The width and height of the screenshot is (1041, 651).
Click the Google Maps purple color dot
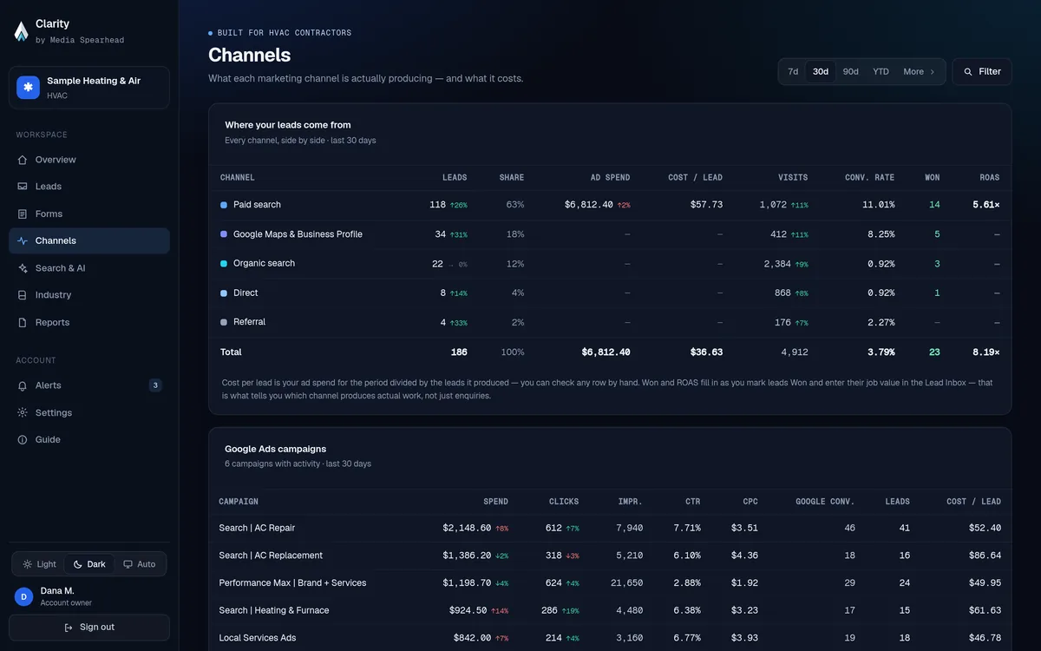click(x=224, y=234)
